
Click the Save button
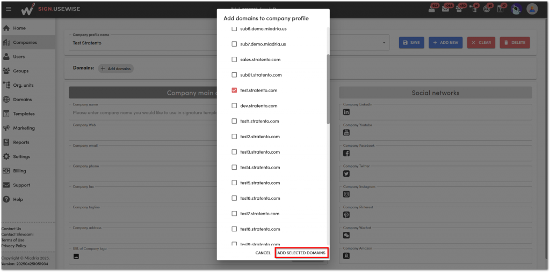coord(411,43)
